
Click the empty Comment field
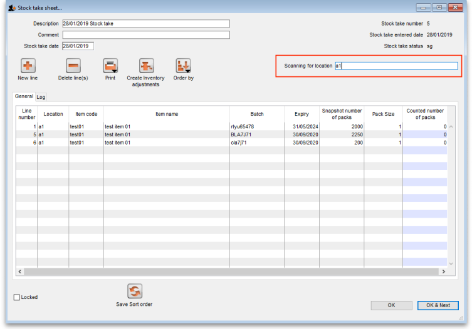pyautogui.click(x=145, y=35)
